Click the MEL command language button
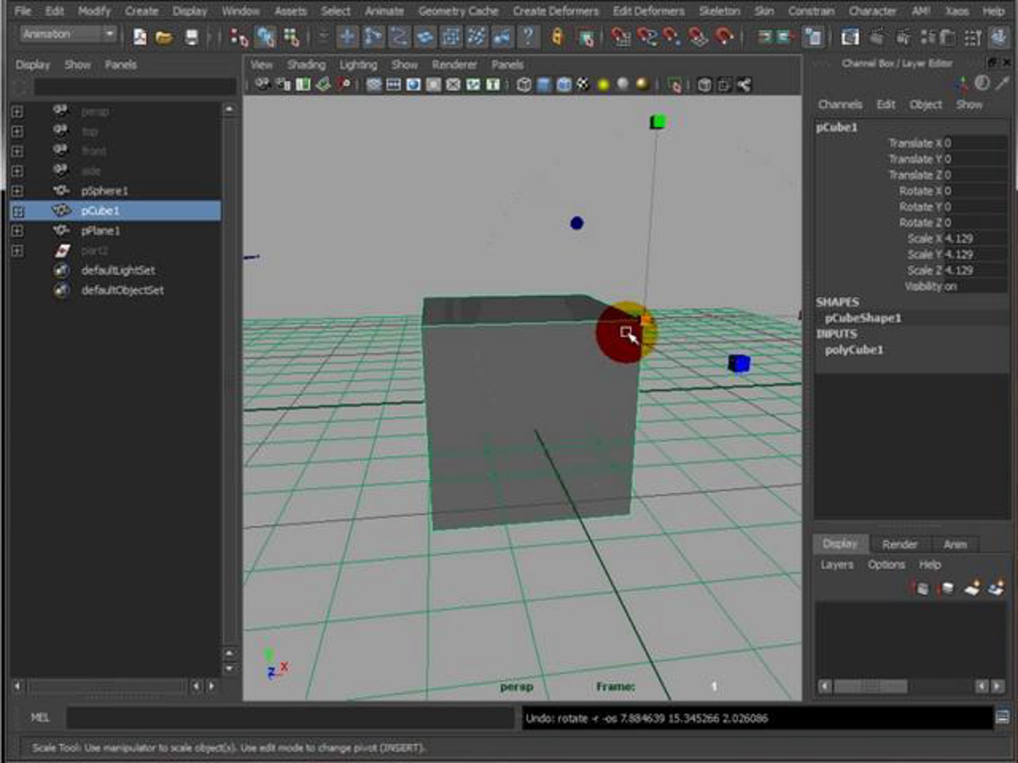 pyautogui.click(x=40, y=718)
